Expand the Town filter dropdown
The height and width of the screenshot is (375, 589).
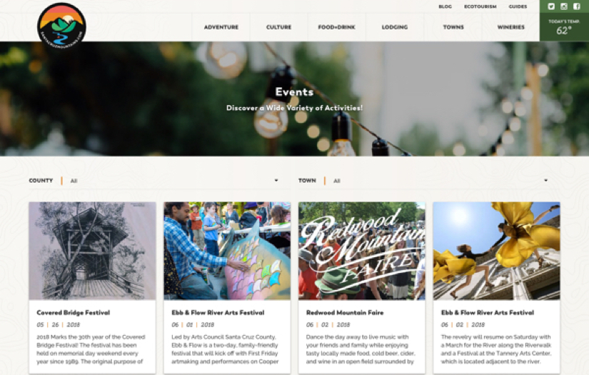pyautogui.click(x=423, y=181)
